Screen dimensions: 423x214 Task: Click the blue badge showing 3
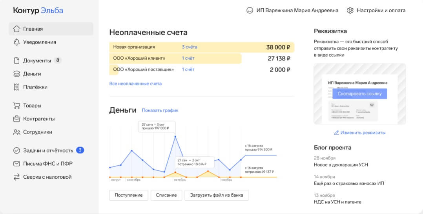[80, 150]
